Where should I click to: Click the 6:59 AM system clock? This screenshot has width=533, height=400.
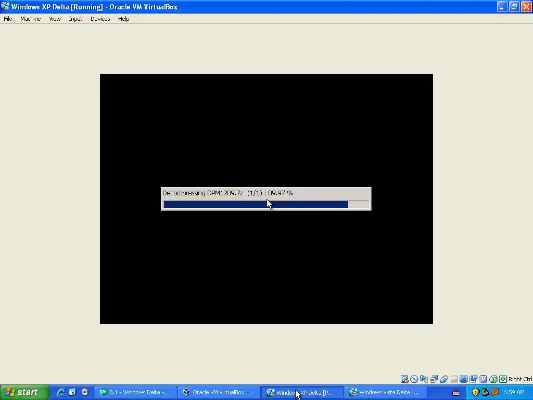pos(514,392)
